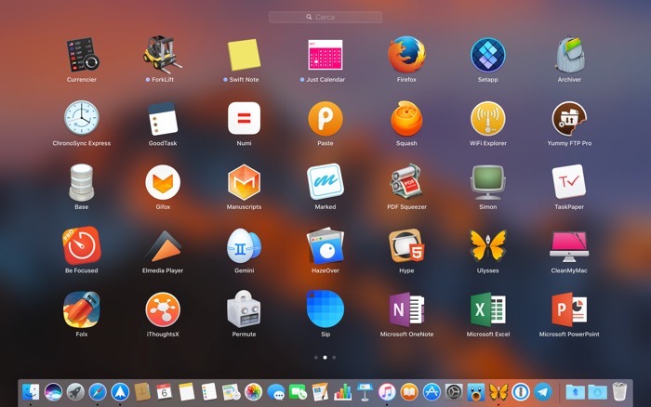Click the Cerca search field

pyautogui.click(x=325, y=17)
